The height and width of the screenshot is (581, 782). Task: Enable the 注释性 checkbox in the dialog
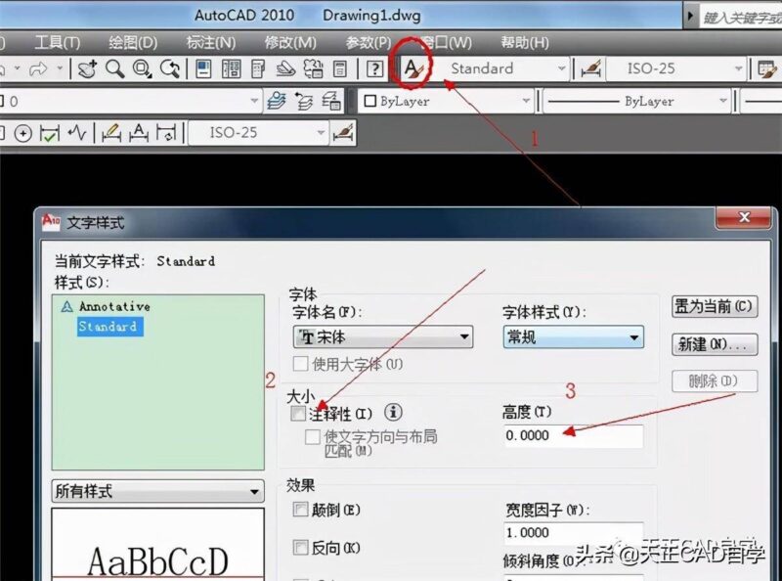point(299,414)
